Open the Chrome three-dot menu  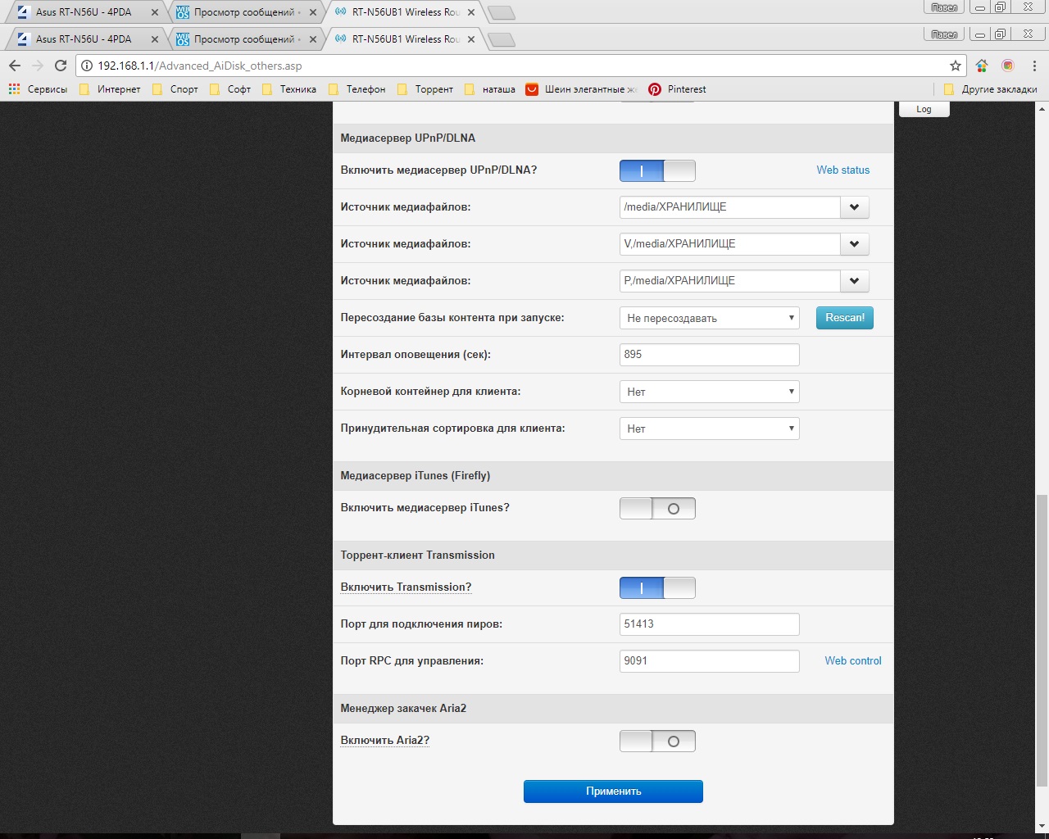tap(1034, 66)
